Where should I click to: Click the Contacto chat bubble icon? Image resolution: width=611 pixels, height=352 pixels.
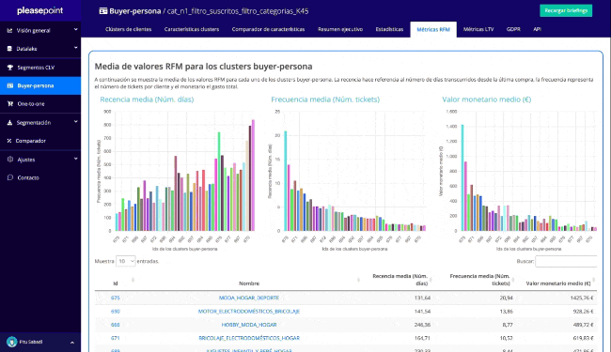tap(10, 177)
